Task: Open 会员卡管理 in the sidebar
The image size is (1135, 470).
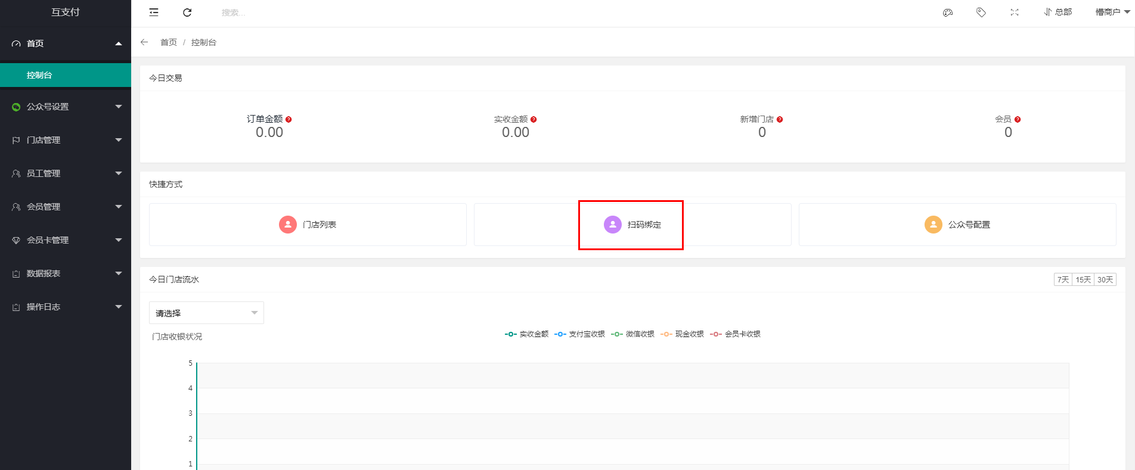Action: pos(66,240)
